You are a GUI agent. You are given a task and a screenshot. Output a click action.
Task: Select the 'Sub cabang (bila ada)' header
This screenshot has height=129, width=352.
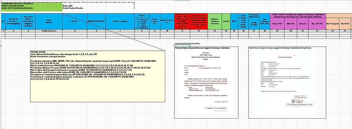(x=265, y=21)
